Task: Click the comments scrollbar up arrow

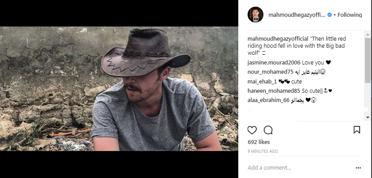Action: pos(368,34)
